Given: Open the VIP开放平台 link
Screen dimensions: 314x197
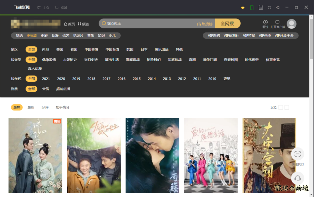Looking at the screenshot, I should click(284, 36).
